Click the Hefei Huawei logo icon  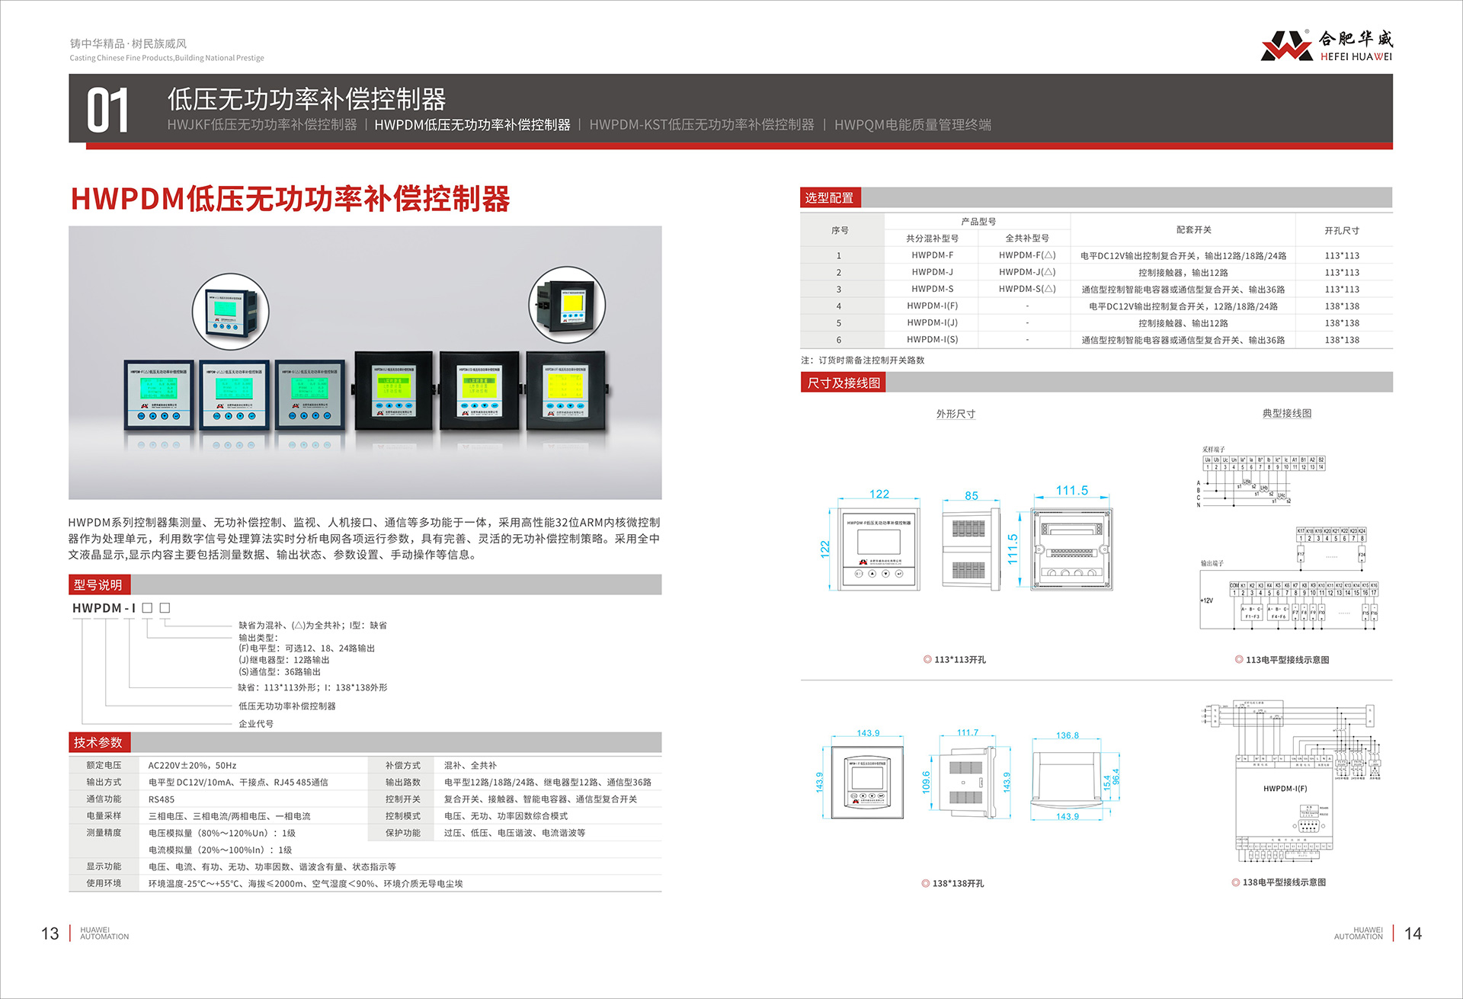[1286, 46]
